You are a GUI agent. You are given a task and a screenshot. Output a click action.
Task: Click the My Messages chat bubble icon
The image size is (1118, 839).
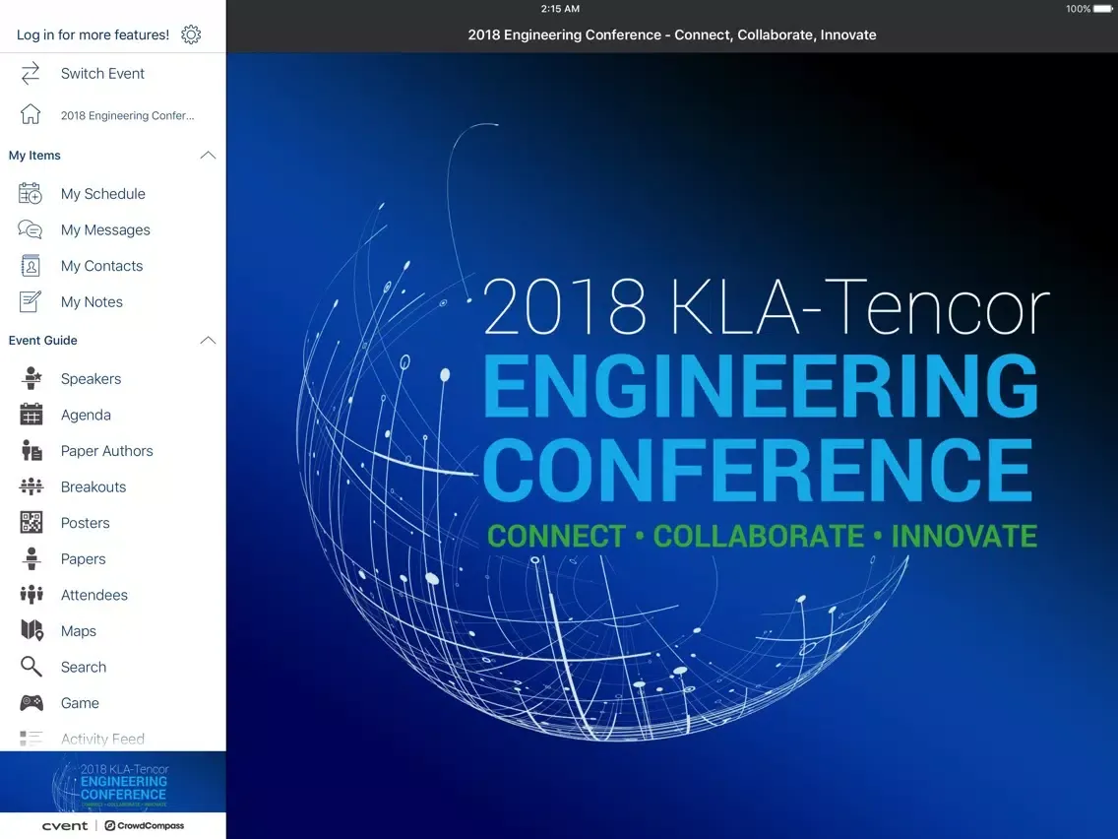click(x=31, y=229)
